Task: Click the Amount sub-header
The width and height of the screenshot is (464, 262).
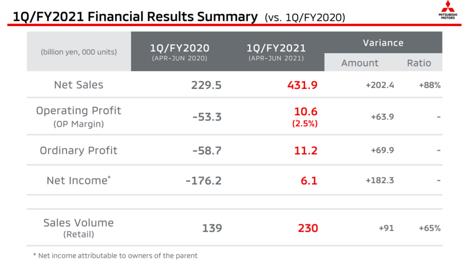Action: tap(360, 63)
